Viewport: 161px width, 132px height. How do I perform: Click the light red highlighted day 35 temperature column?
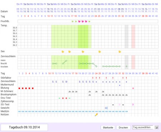(x=133, y=36)
